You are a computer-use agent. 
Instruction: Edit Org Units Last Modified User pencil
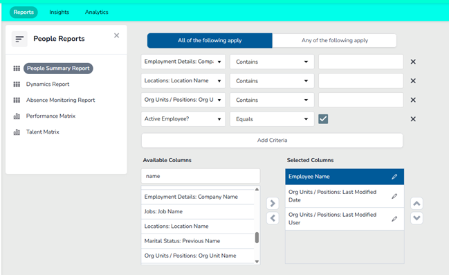(394, 219)
